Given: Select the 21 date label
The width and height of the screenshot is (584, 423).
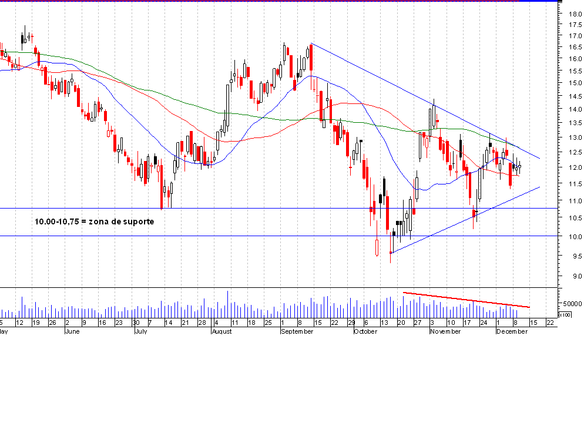Looking at the screenshot, I should [x=185, y=323].
